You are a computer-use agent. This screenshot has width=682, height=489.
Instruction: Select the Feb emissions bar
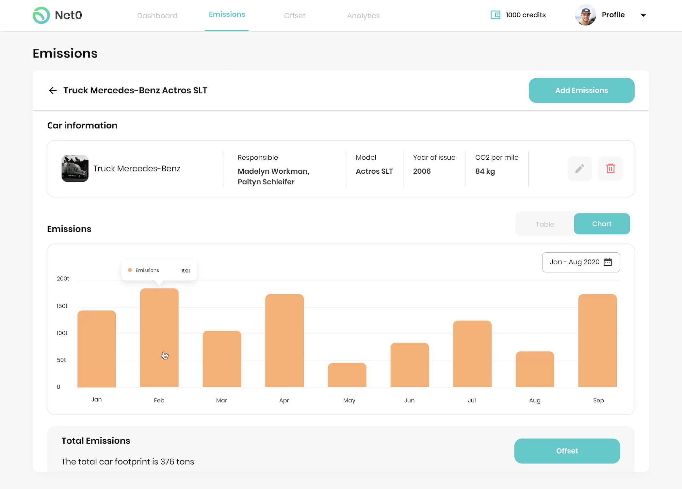(159, 338)
